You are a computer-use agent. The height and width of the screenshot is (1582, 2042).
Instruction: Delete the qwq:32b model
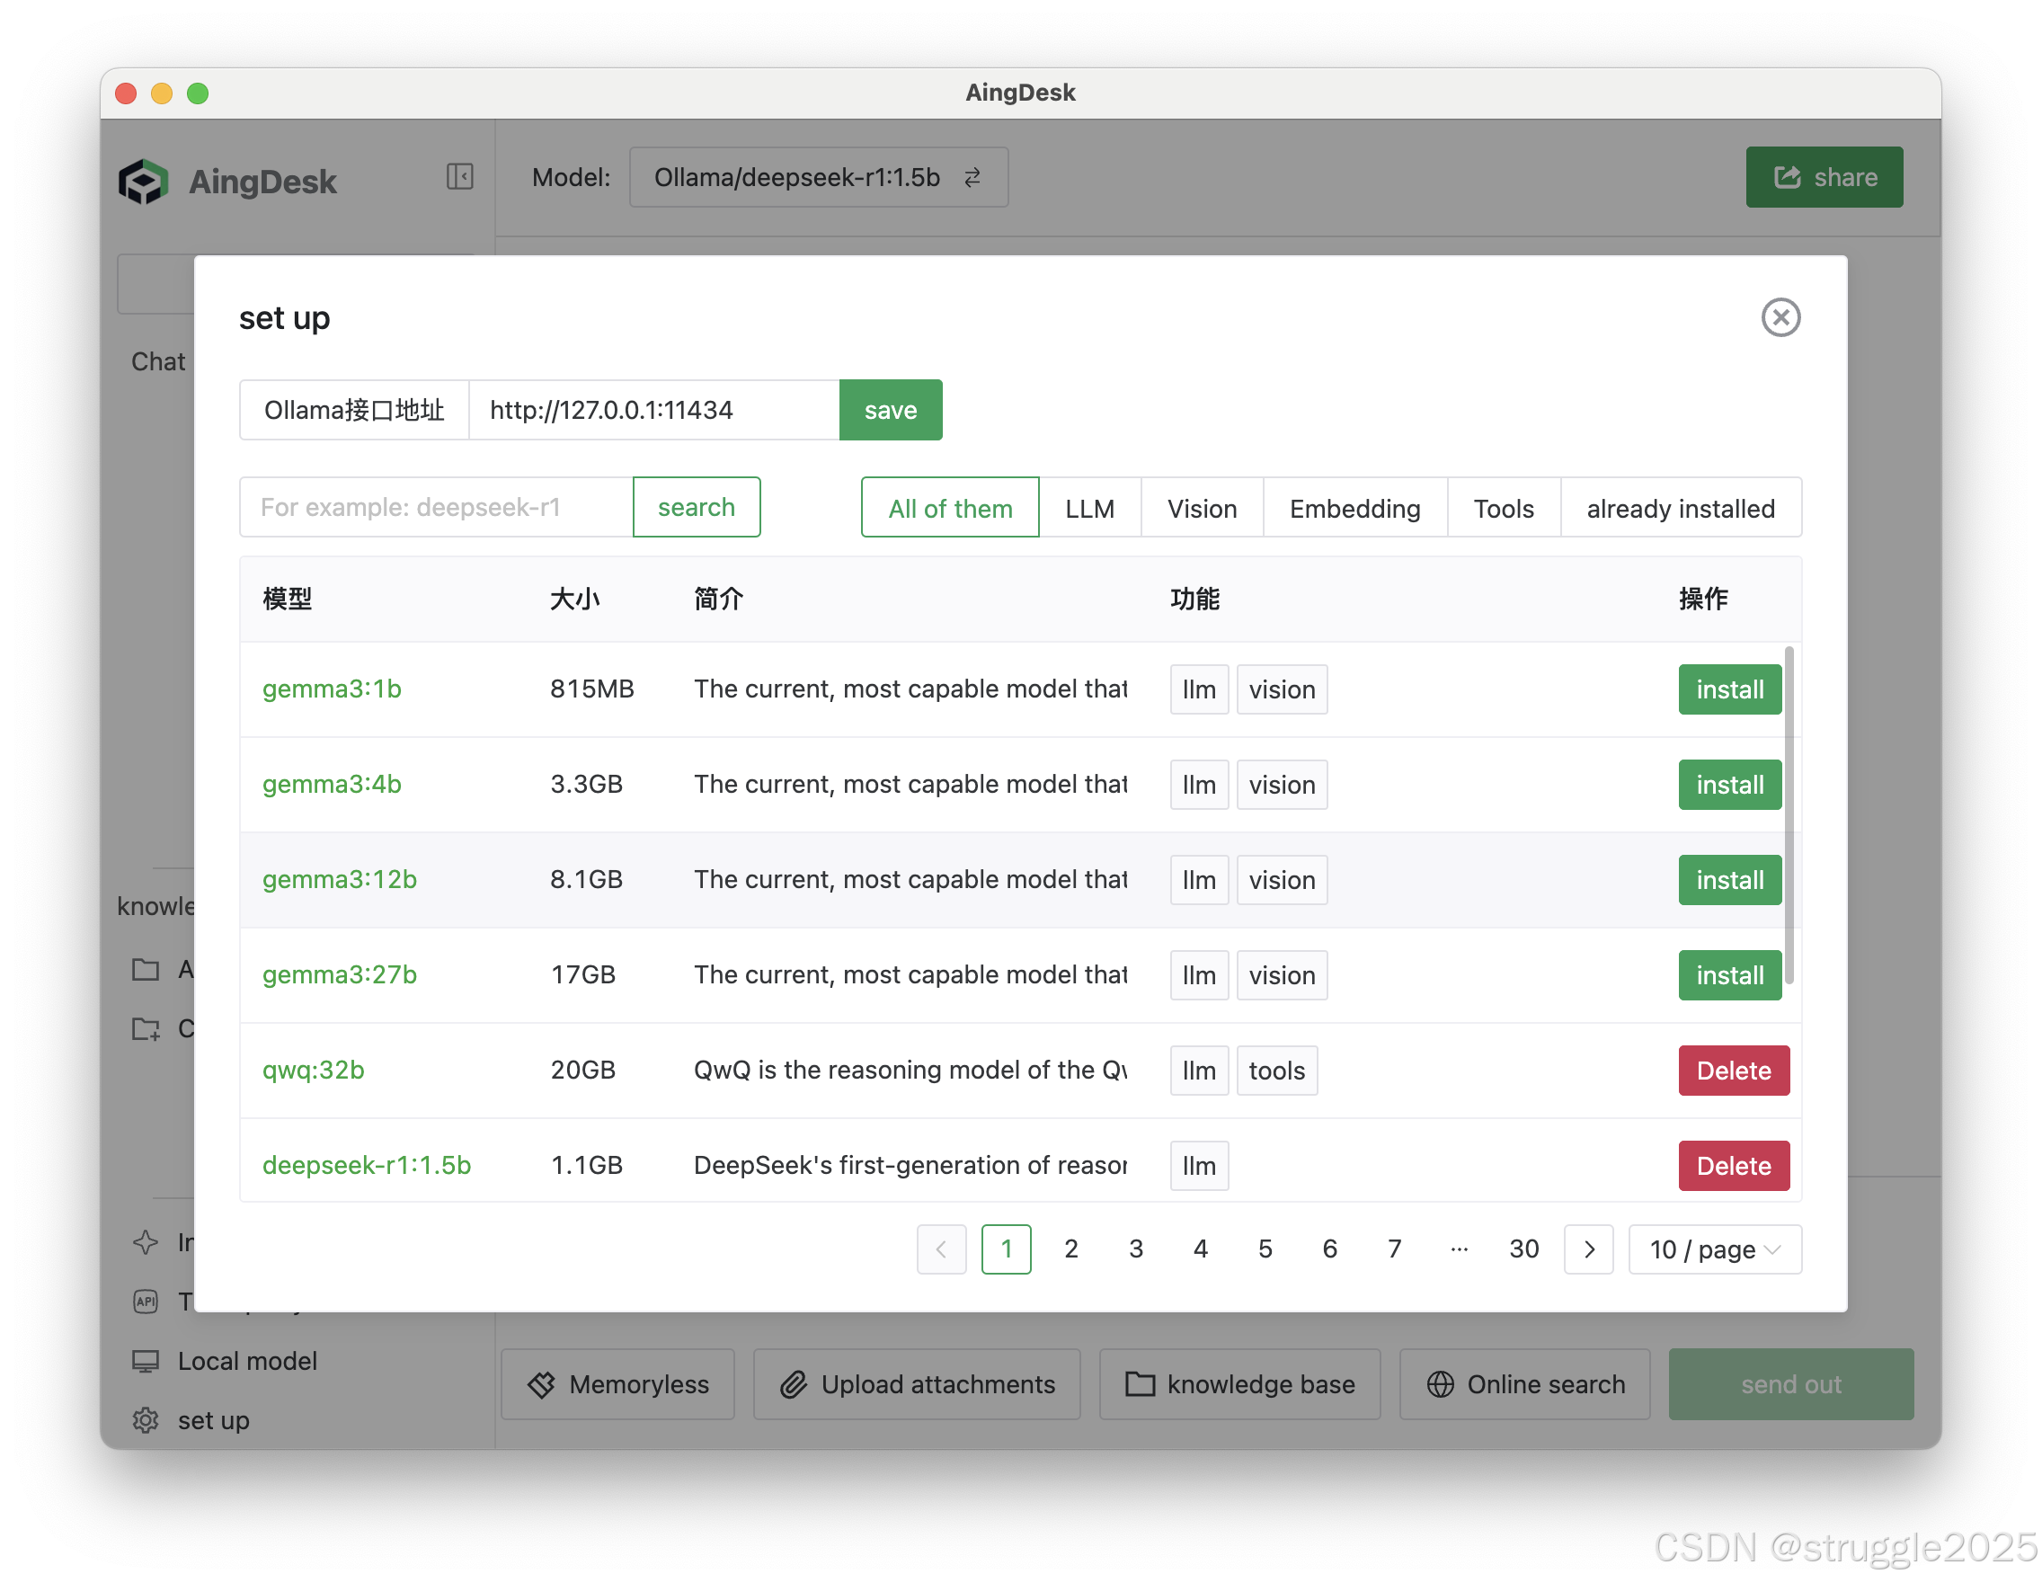point(1733,1071)
